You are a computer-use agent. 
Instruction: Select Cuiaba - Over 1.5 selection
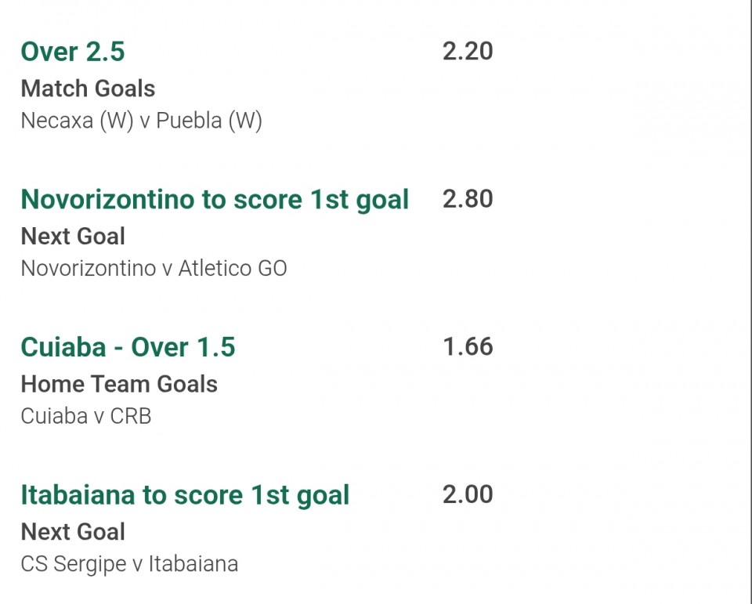(128, 347)
